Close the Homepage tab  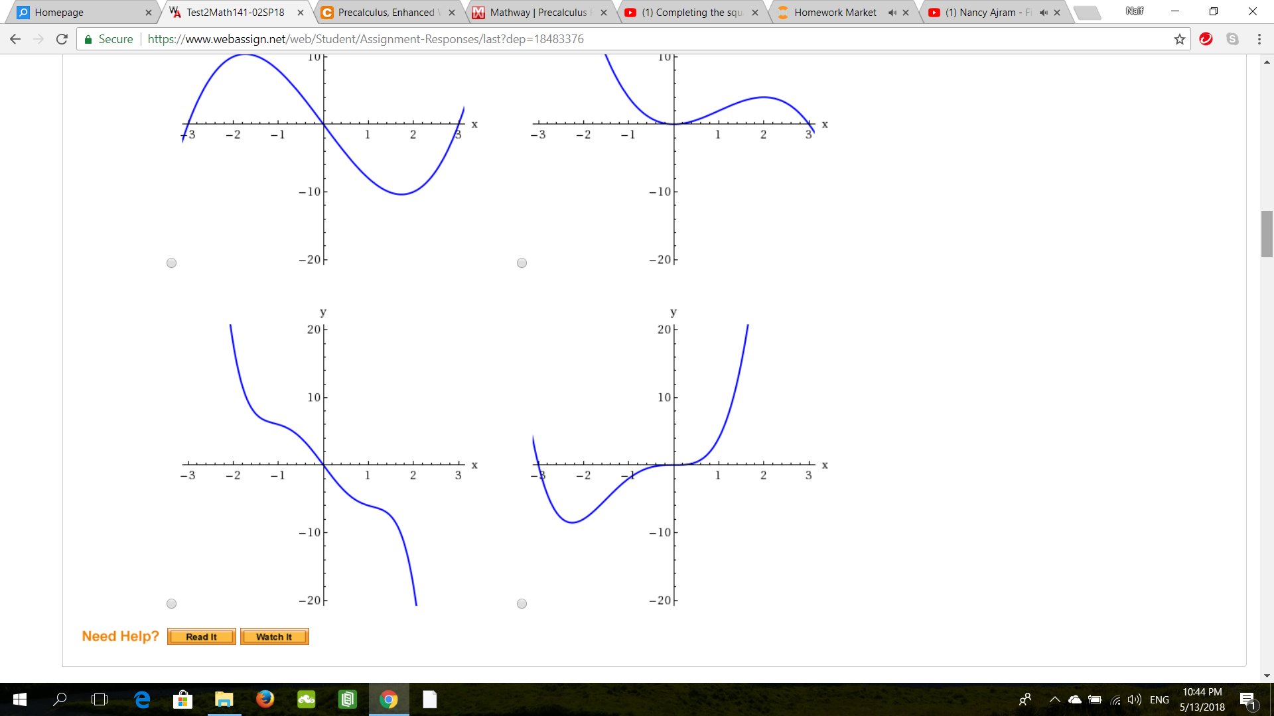click(x=149, y=13)
